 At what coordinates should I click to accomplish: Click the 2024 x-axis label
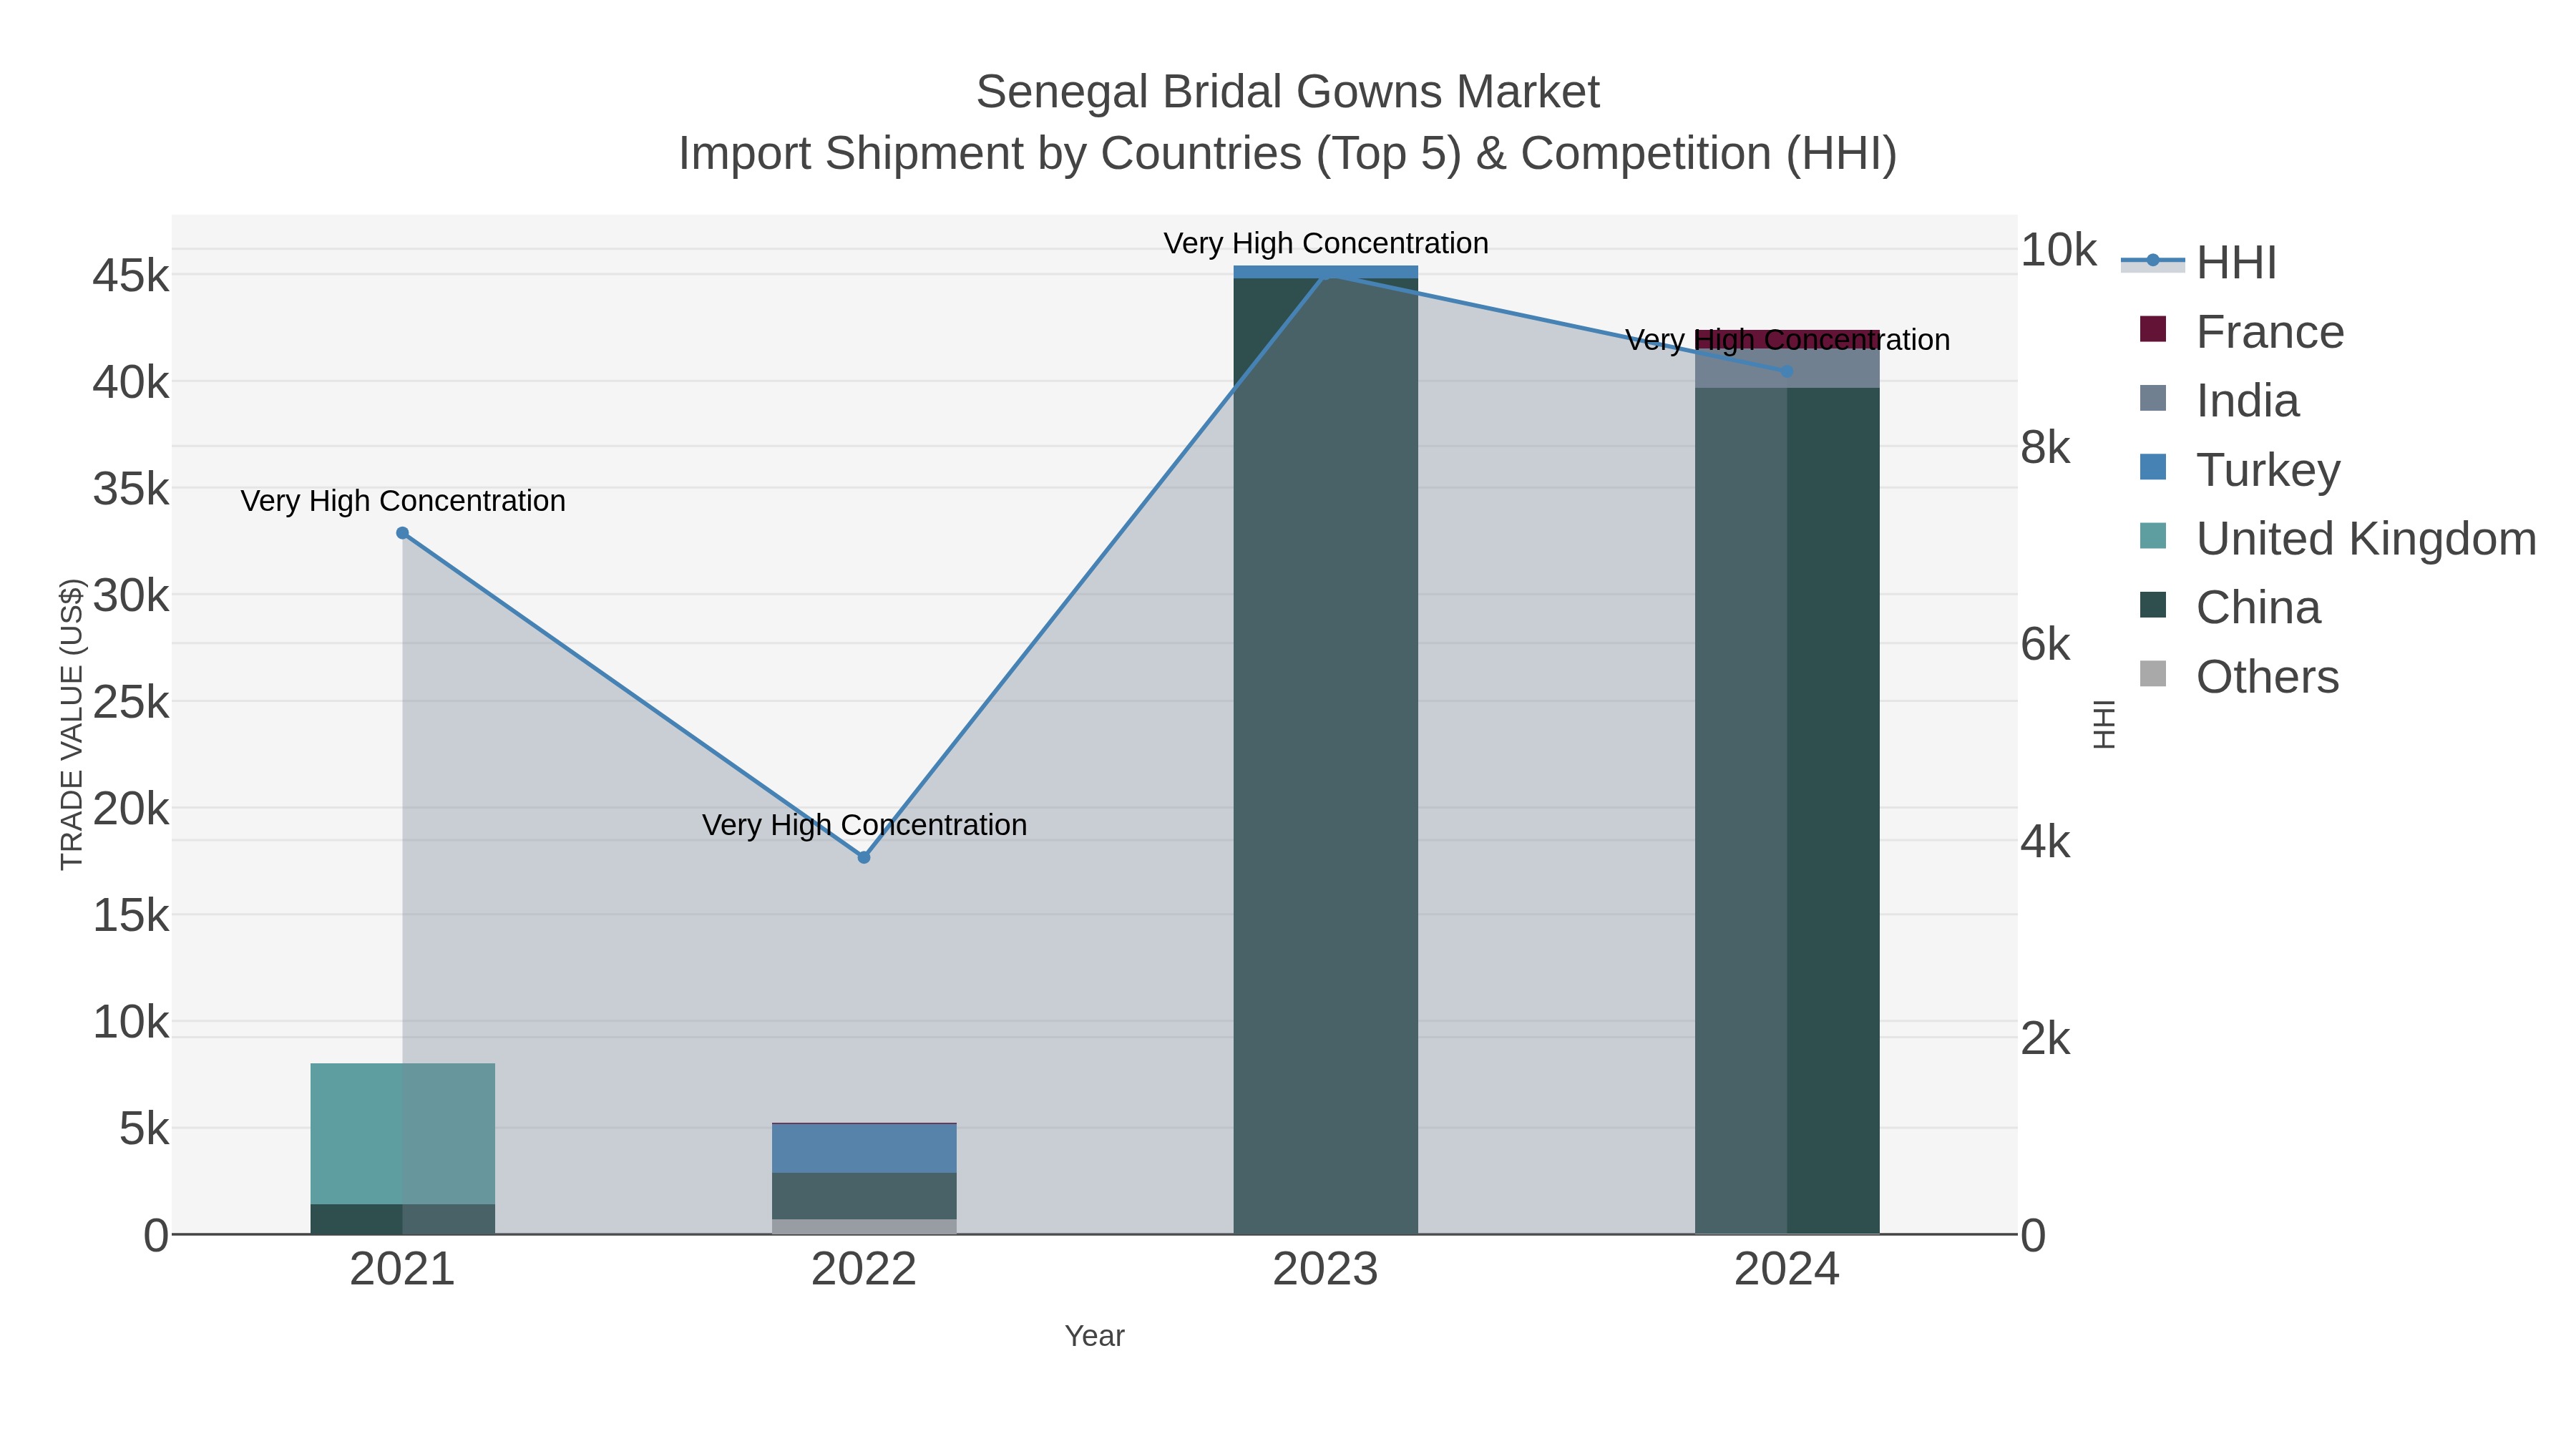(x=1787, y=1270)
